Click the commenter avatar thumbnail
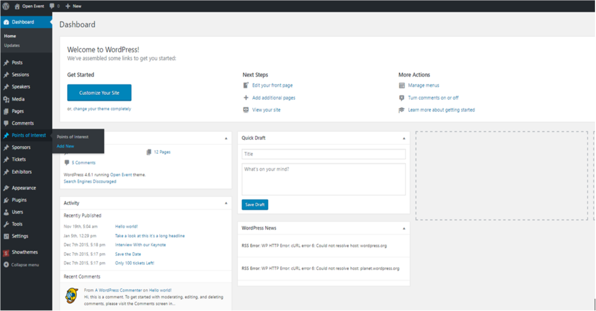The width and height of the screenshot is (596, 311). click(72, 296)
